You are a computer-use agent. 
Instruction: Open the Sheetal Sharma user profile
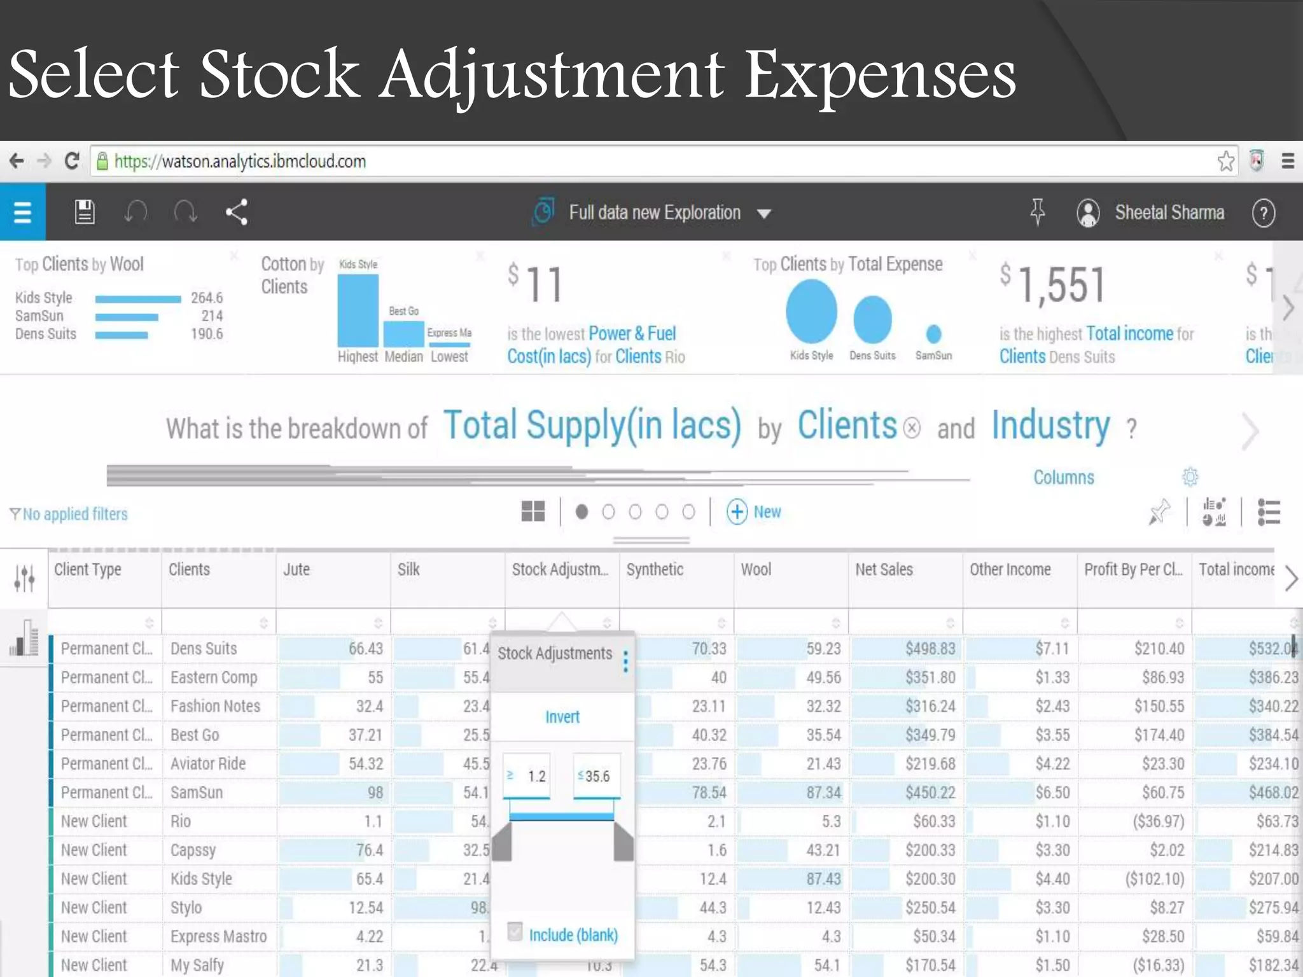[x=1150, y=212]
